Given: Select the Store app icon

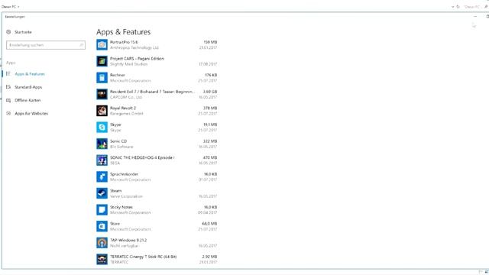Looking at the screenshot, I should click(x=102, y=226).
